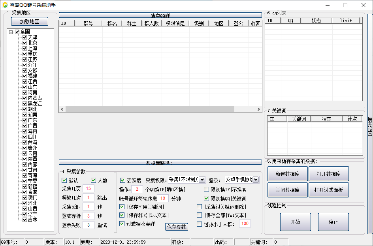
Task: Uncheck the 天津 region checkbox
Action: pos(24,38)
